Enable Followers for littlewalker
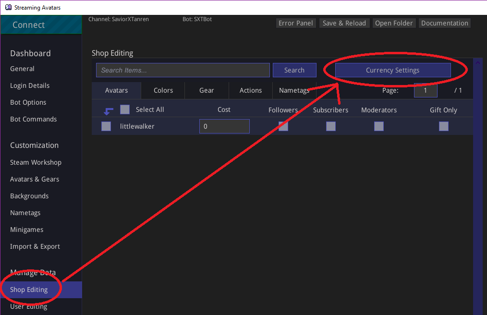487x315 pixels. pos(283,126)
